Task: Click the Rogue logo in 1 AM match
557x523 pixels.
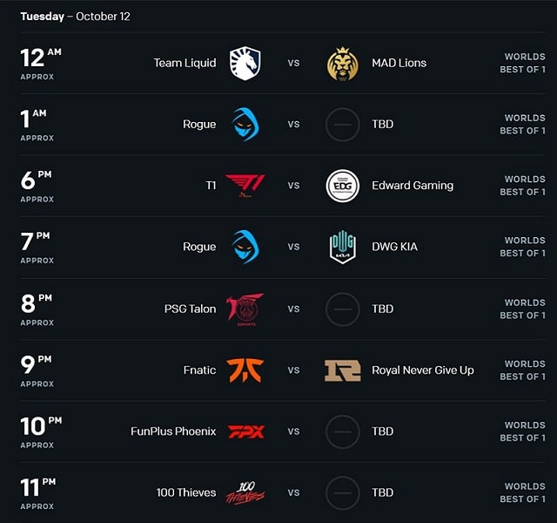Action: [245, 125]
